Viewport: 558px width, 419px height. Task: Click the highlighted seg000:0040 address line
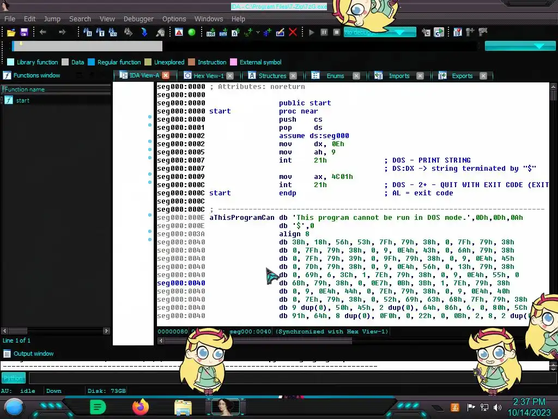(x=181, y=283)
